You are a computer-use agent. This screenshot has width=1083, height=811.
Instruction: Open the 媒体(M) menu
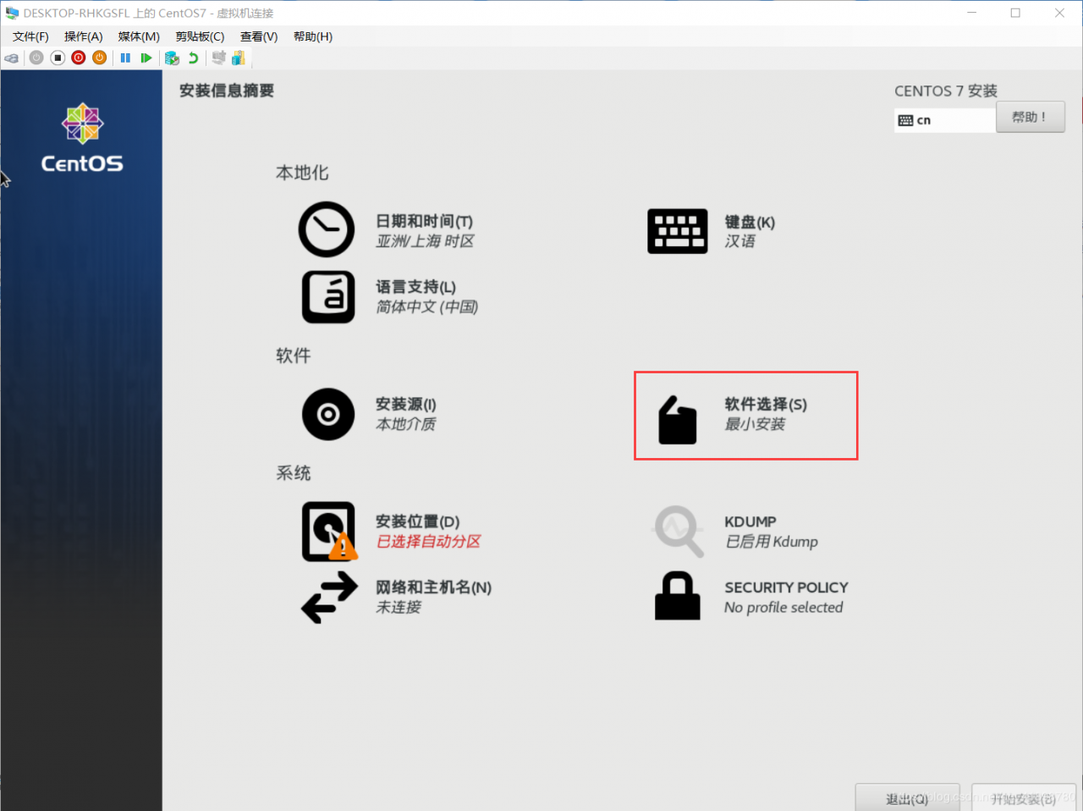(x=139, y=36)
